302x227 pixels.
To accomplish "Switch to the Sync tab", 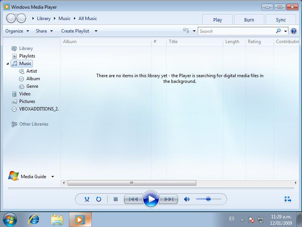I will (281, 20).
